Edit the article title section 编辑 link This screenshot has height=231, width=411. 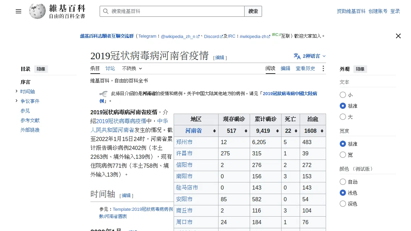220,57
